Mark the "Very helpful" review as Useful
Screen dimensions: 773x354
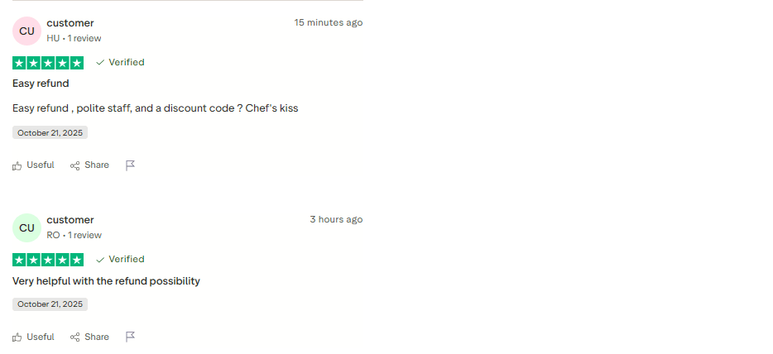[x=33, y=337]
